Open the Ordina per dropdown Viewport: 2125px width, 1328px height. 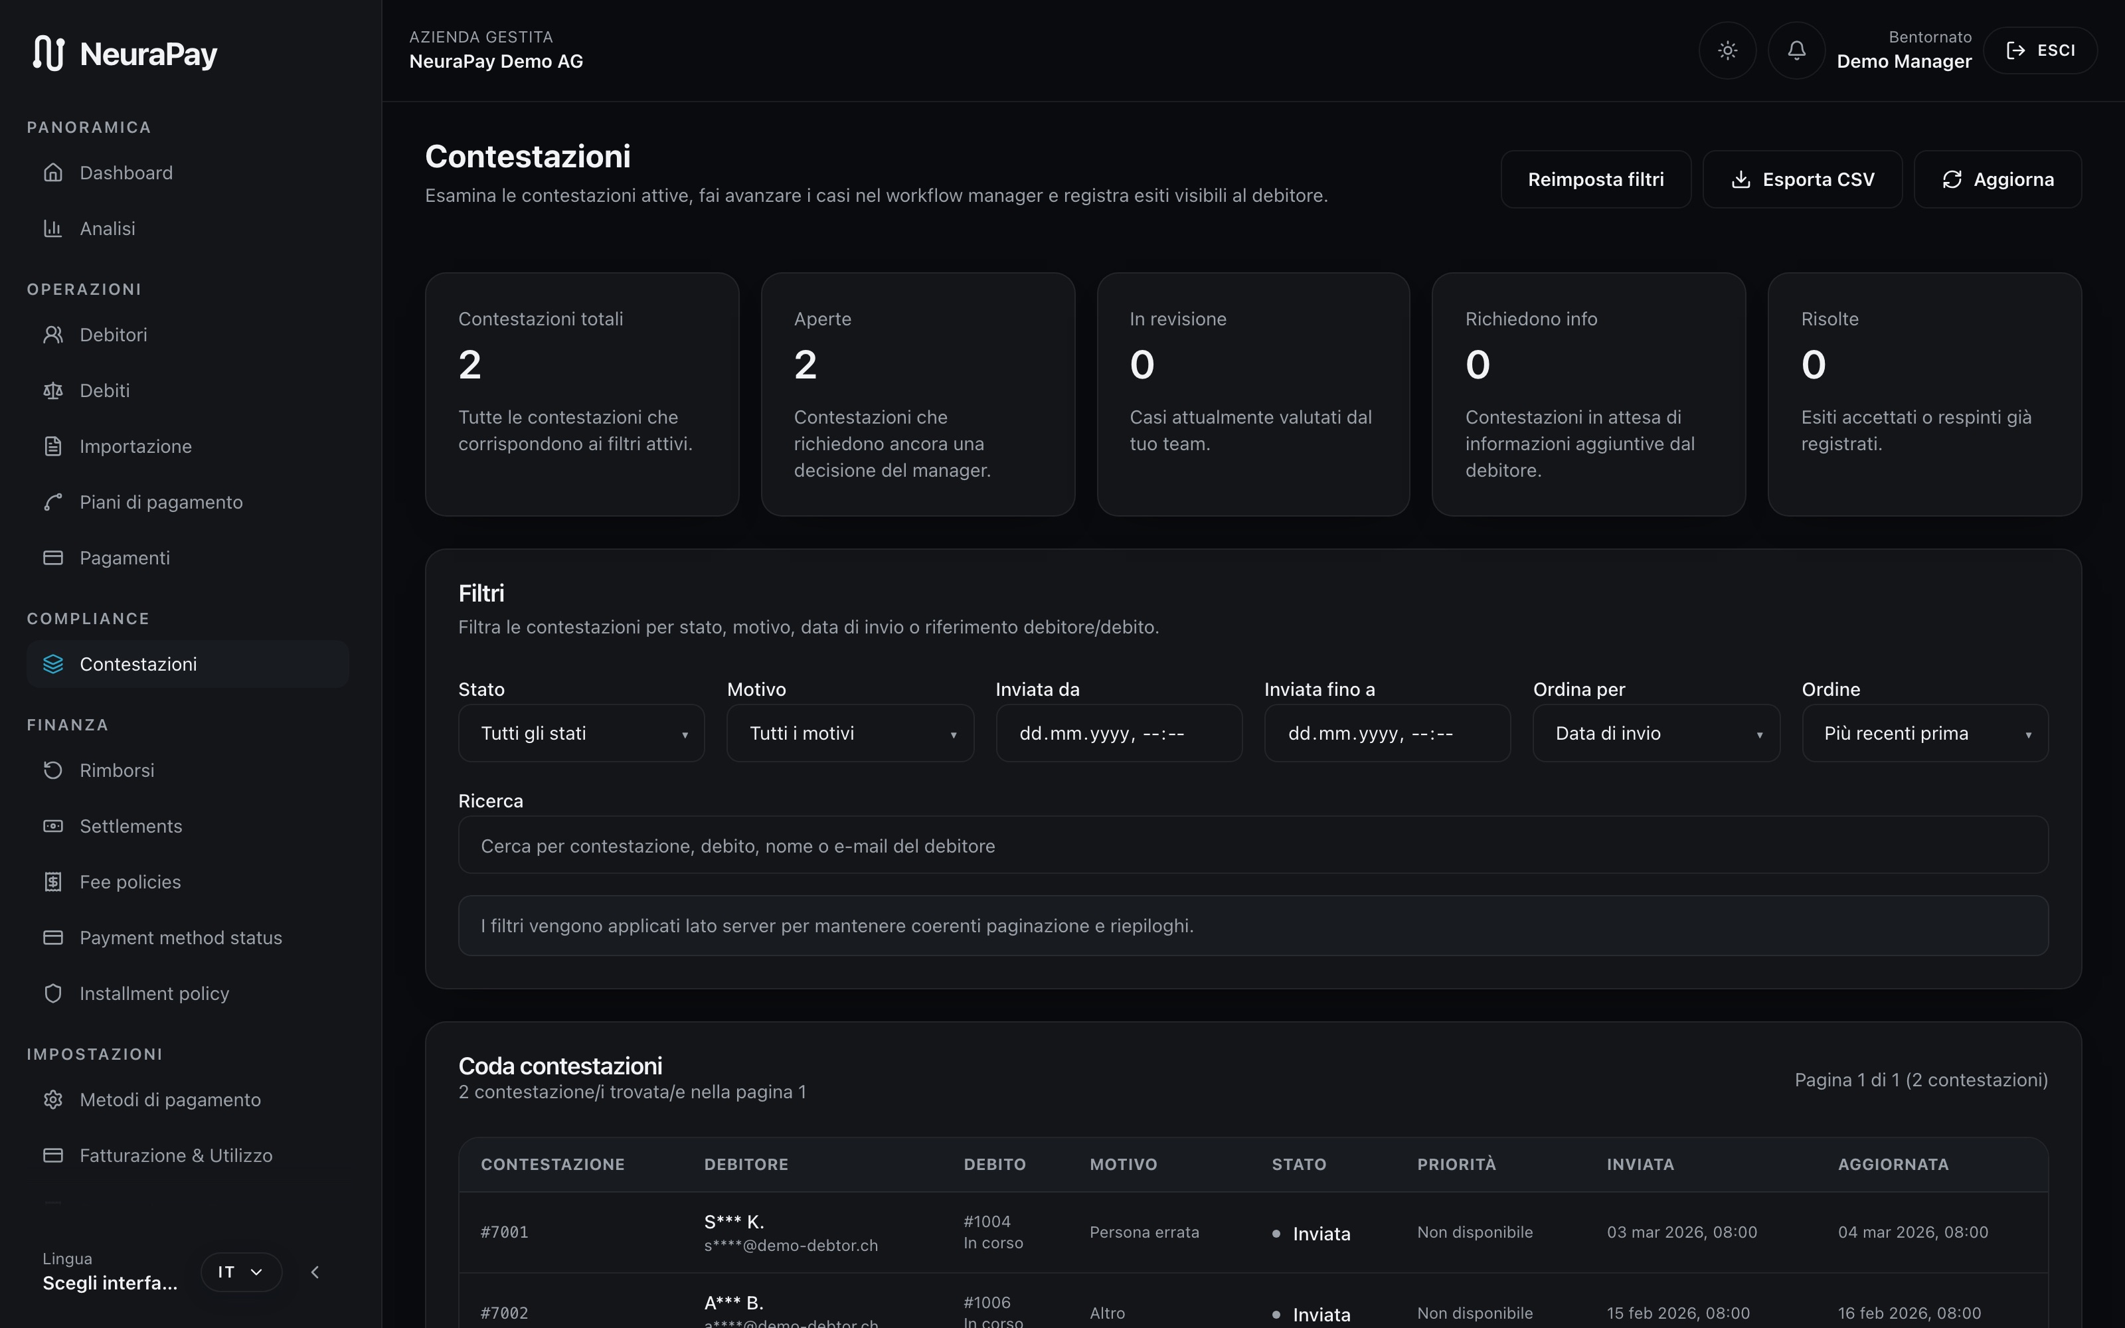1656,733
